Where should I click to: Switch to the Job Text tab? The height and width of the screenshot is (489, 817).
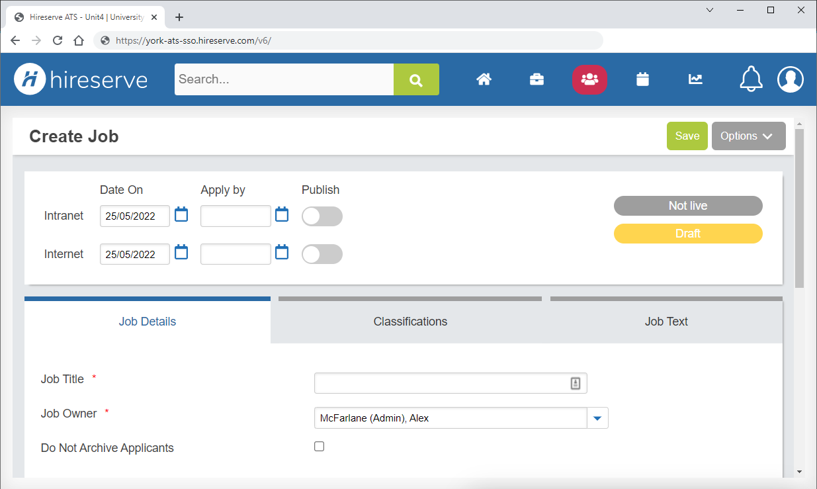click(666, 322)
